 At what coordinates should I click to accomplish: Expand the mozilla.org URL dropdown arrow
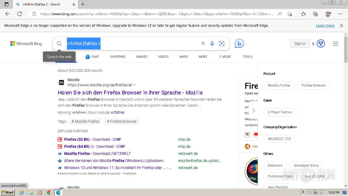tap(134, 85)
